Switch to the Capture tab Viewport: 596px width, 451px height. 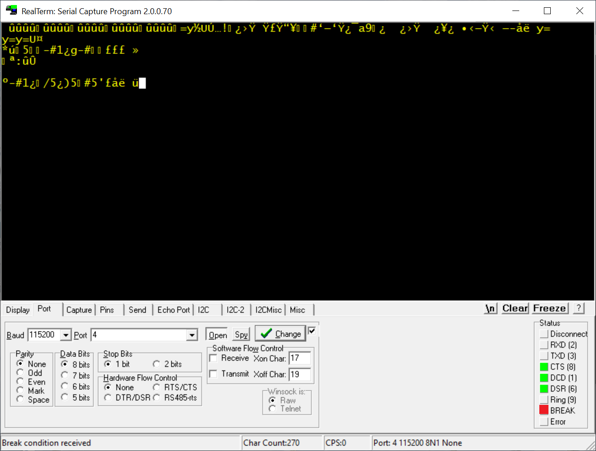pyautogui.click(x=79, y=310)
